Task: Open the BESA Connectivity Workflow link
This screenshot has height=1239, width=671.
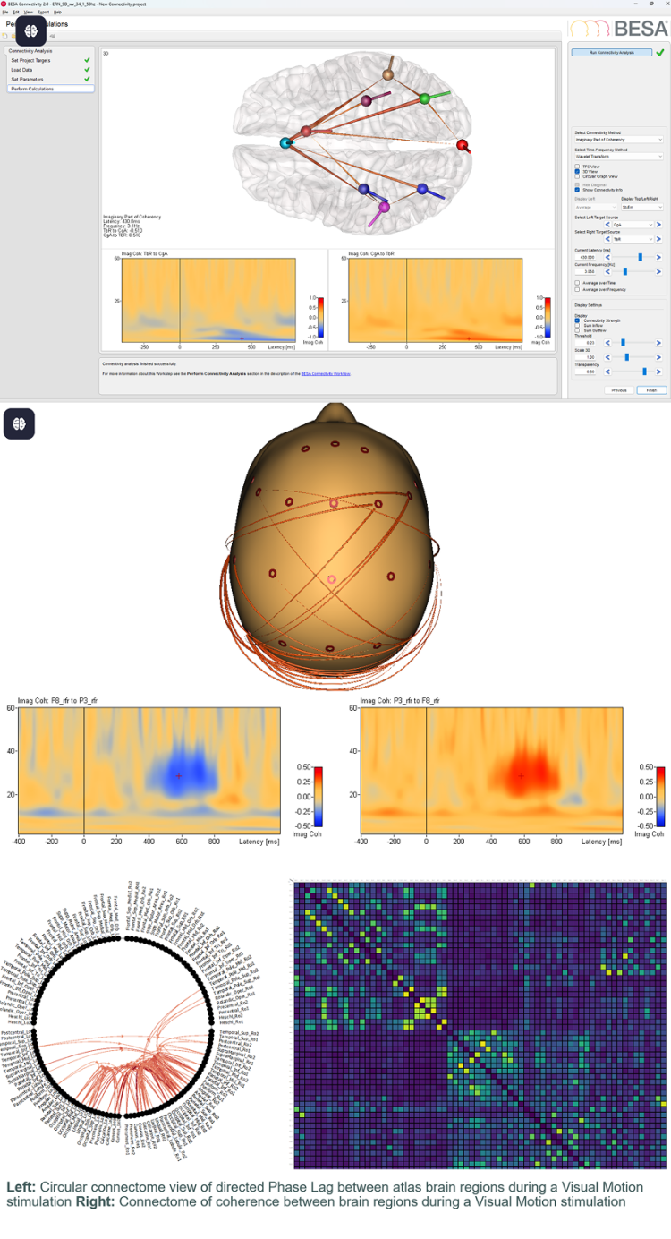Action: (x=326, y=372)
